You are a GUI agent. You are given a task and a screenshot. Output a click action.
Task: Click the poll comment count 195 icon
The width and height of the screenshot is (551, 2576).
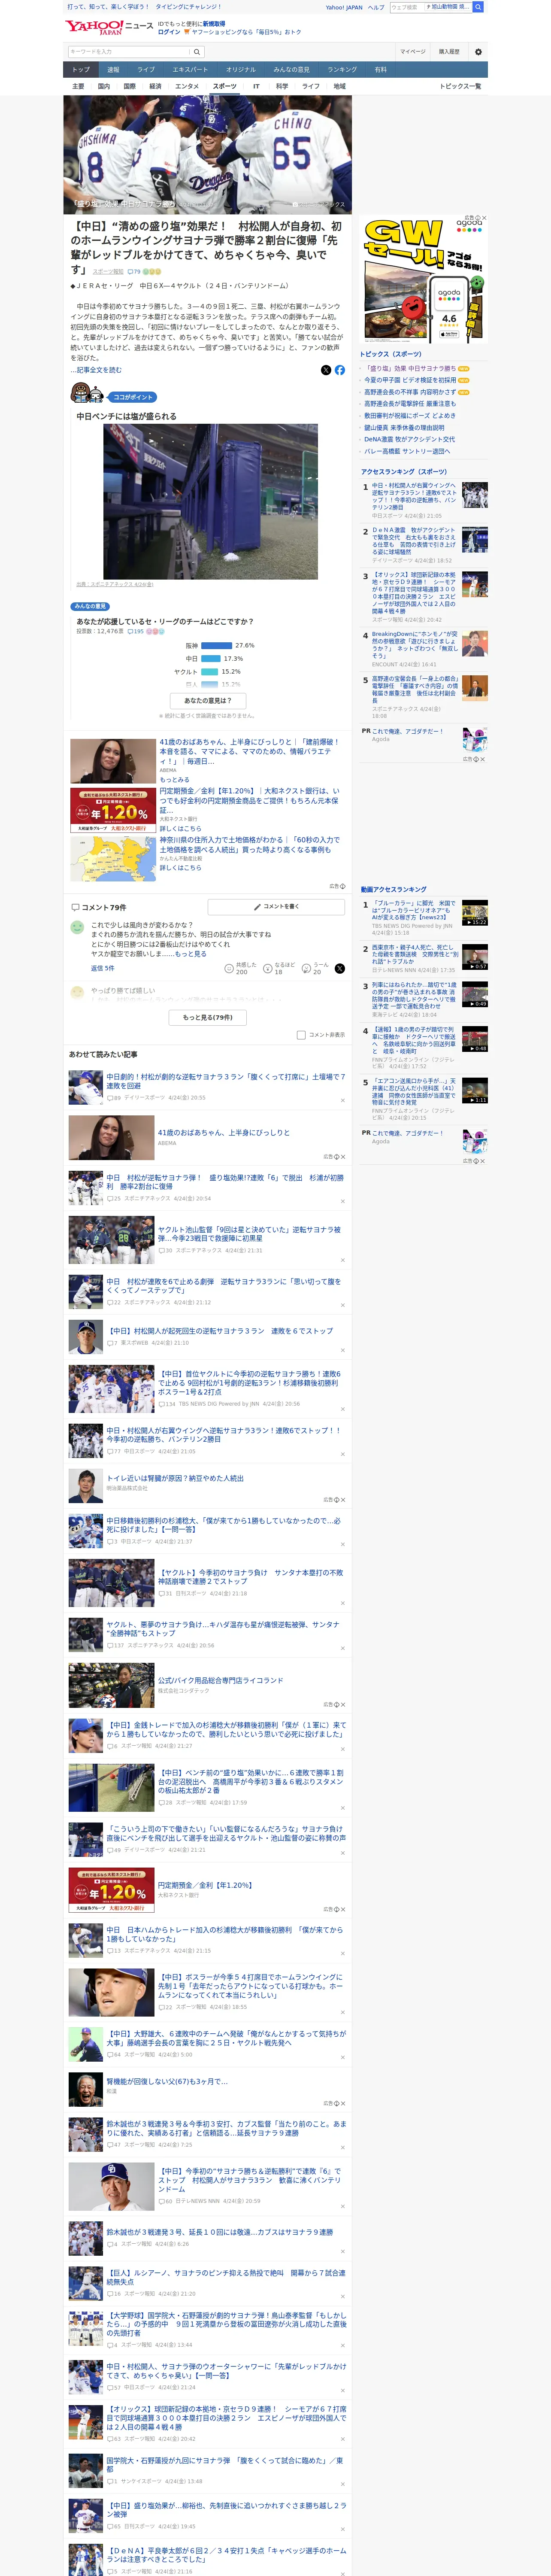tap(130, 632)
